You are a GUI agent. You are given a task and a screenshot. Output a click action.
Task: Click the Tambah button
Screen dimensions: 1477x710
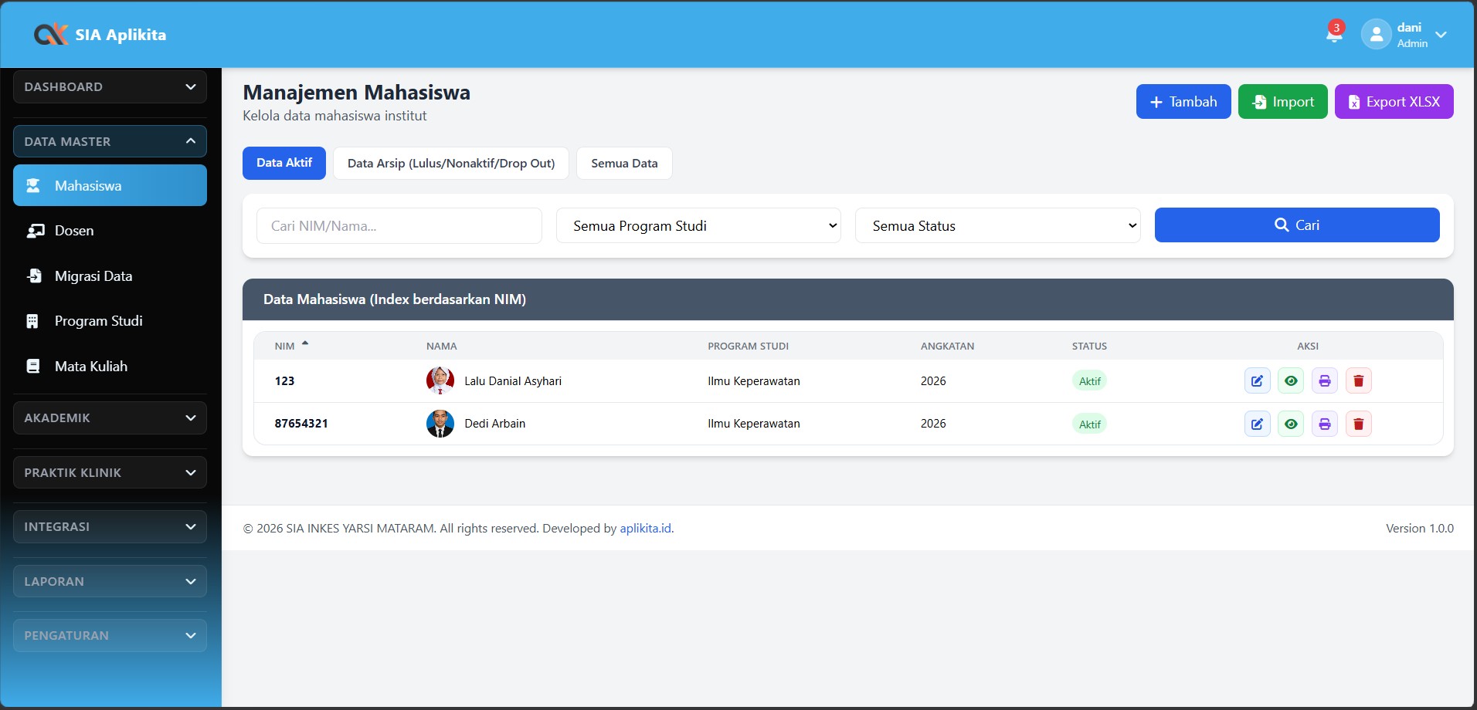tap(1183, 102)
